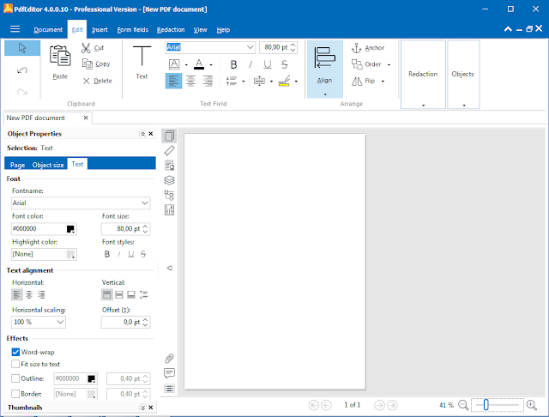Open the Layers sidebar icon
Viewport: 549px width, 417px height.
(x=170, y=180)
